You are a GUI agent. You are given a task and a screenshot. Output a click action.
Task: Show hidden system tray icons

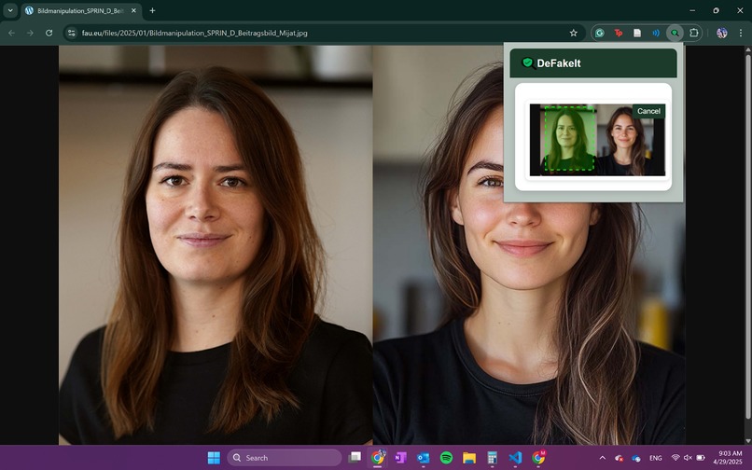pyautogui.click(x=603, y=458)
